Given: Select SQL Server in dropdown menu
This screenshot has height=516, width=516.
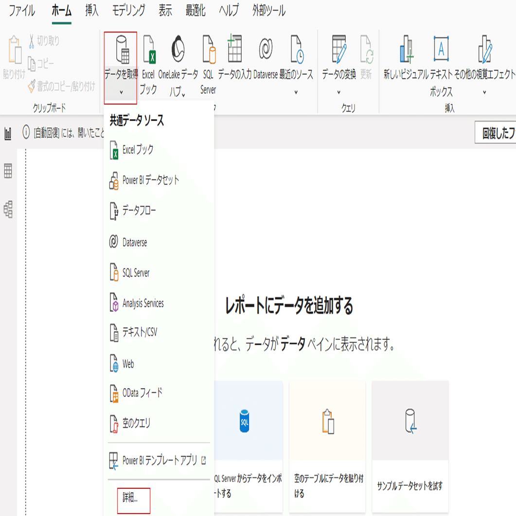Looking at the screenshot, I should tap(159, 273).
